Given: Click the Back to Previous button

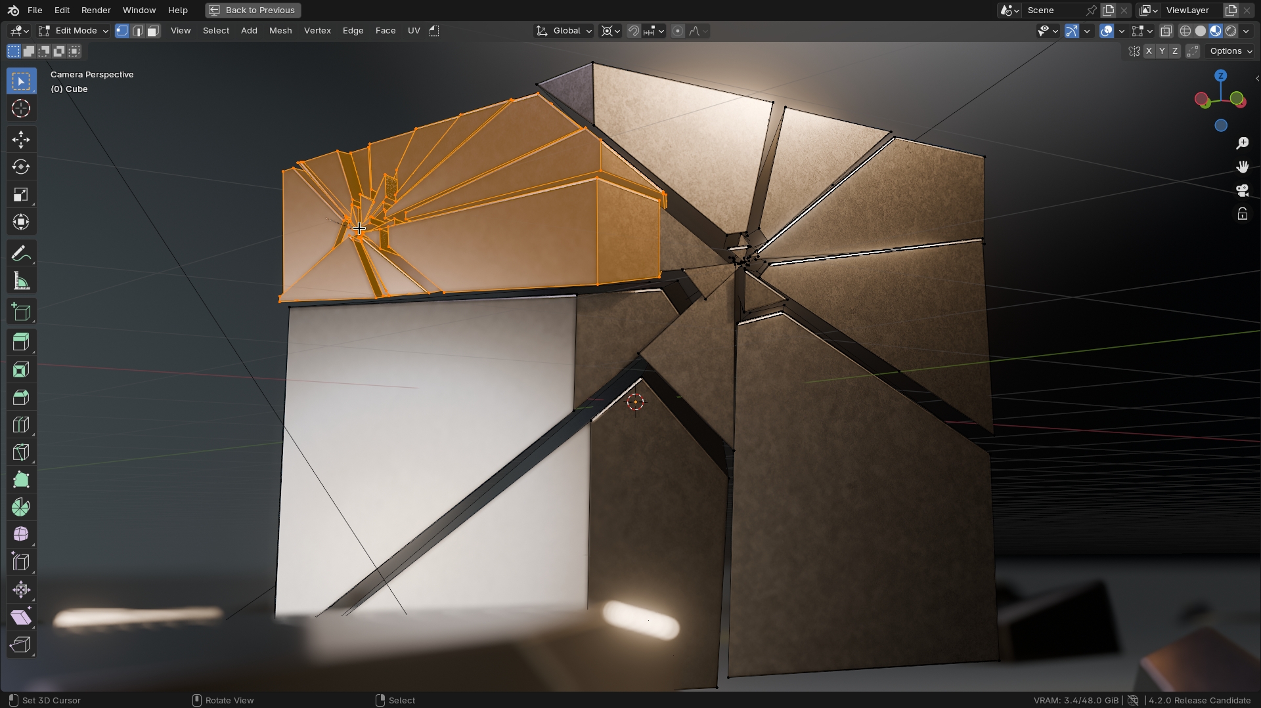Looking at the screenshot, I should [252, 10].
